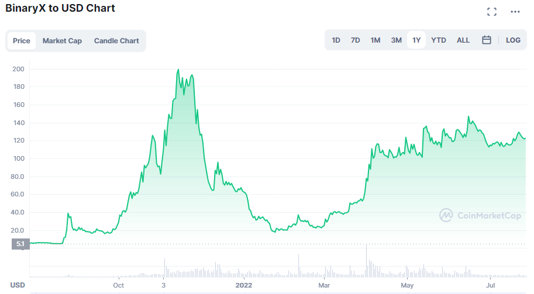Viewport: 534px width, 294px height.
Task: Select the 3M time range
Action: pos(396,40)
